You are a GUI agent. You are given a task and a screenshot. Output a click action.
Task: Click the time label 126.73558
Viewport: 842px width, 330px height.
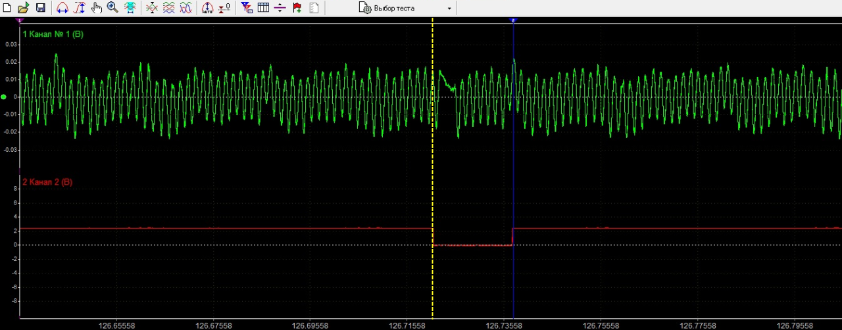click(x=504, y=325)
